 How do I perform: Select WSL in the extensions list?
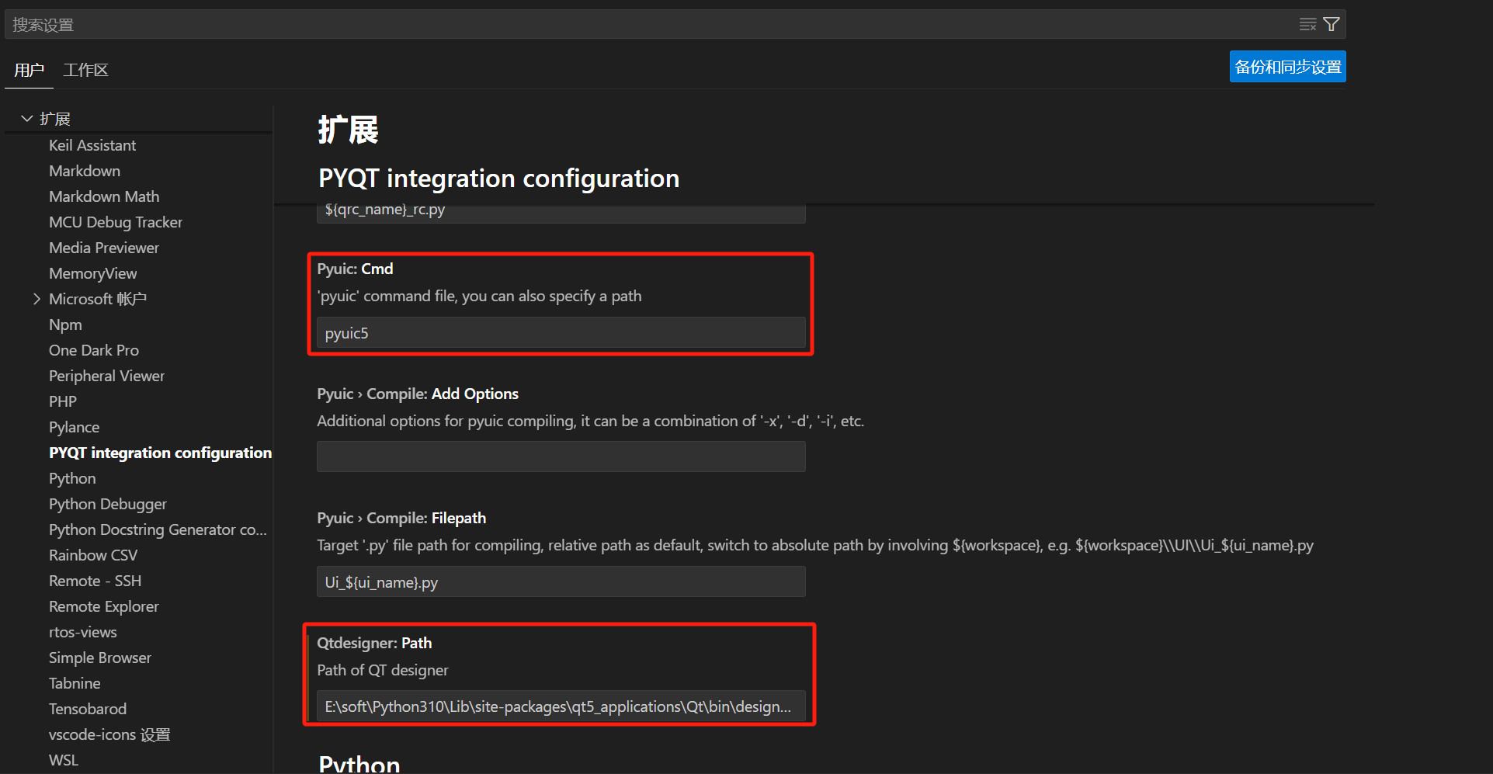[x=64, y=760]
